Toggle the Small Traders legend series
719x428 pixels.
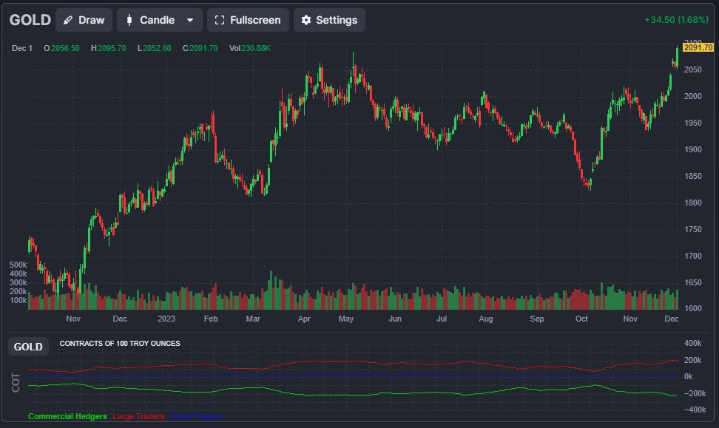click(195, 416)
